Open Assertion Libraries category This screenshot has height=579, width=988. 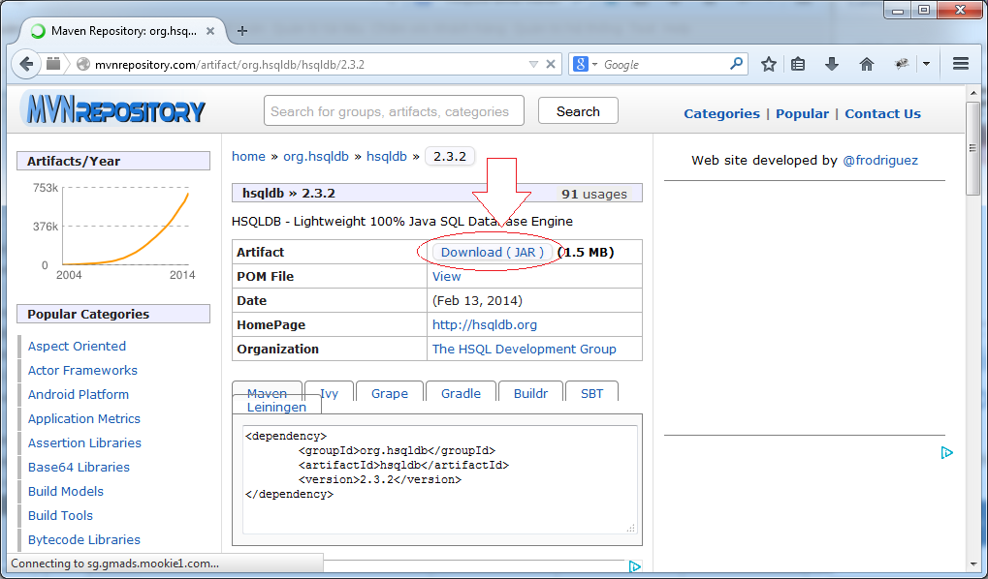pyautogui.click(x=84, y=443)
